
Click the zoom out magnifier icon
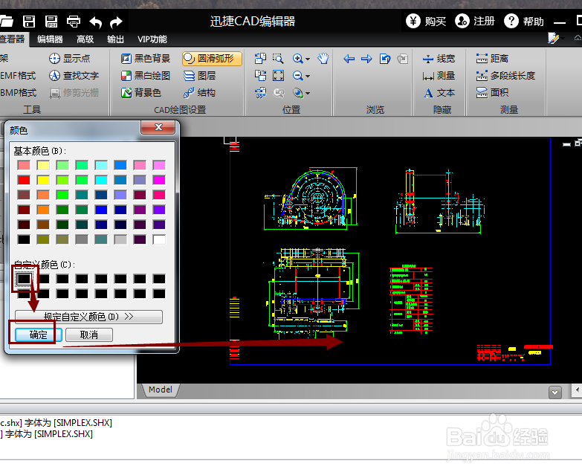tap(297, 76)
